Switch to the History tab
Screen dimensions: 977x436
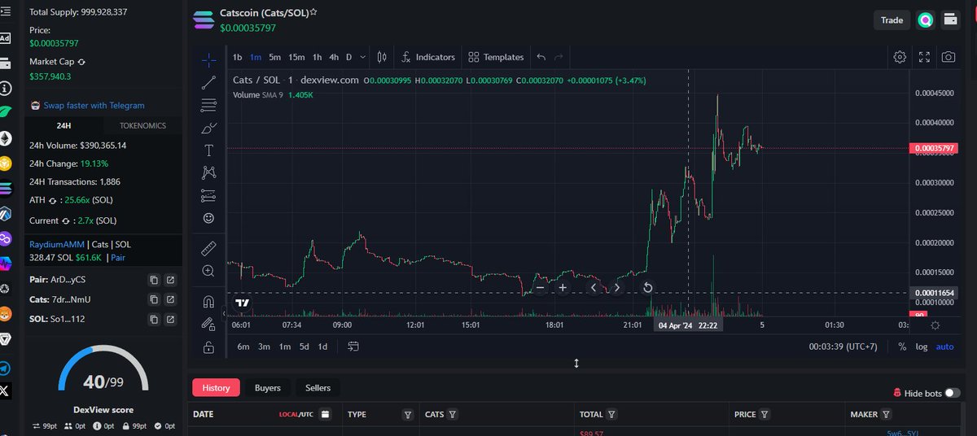click(217, 388)
